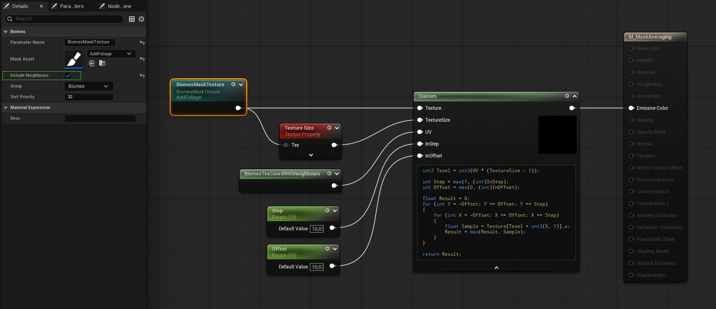Screen dimensions: 716x309
Task: Toggle the Step node chevron
Action: pyautogui.click(x=335, y=210)
